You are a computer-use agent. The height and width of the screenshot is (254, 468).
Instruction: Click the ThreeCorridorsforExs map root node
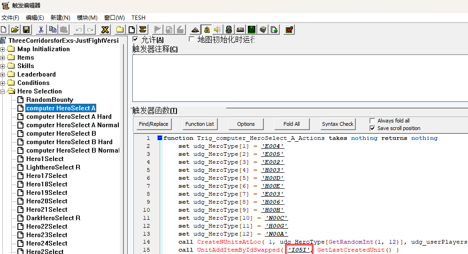coord(63,40)
